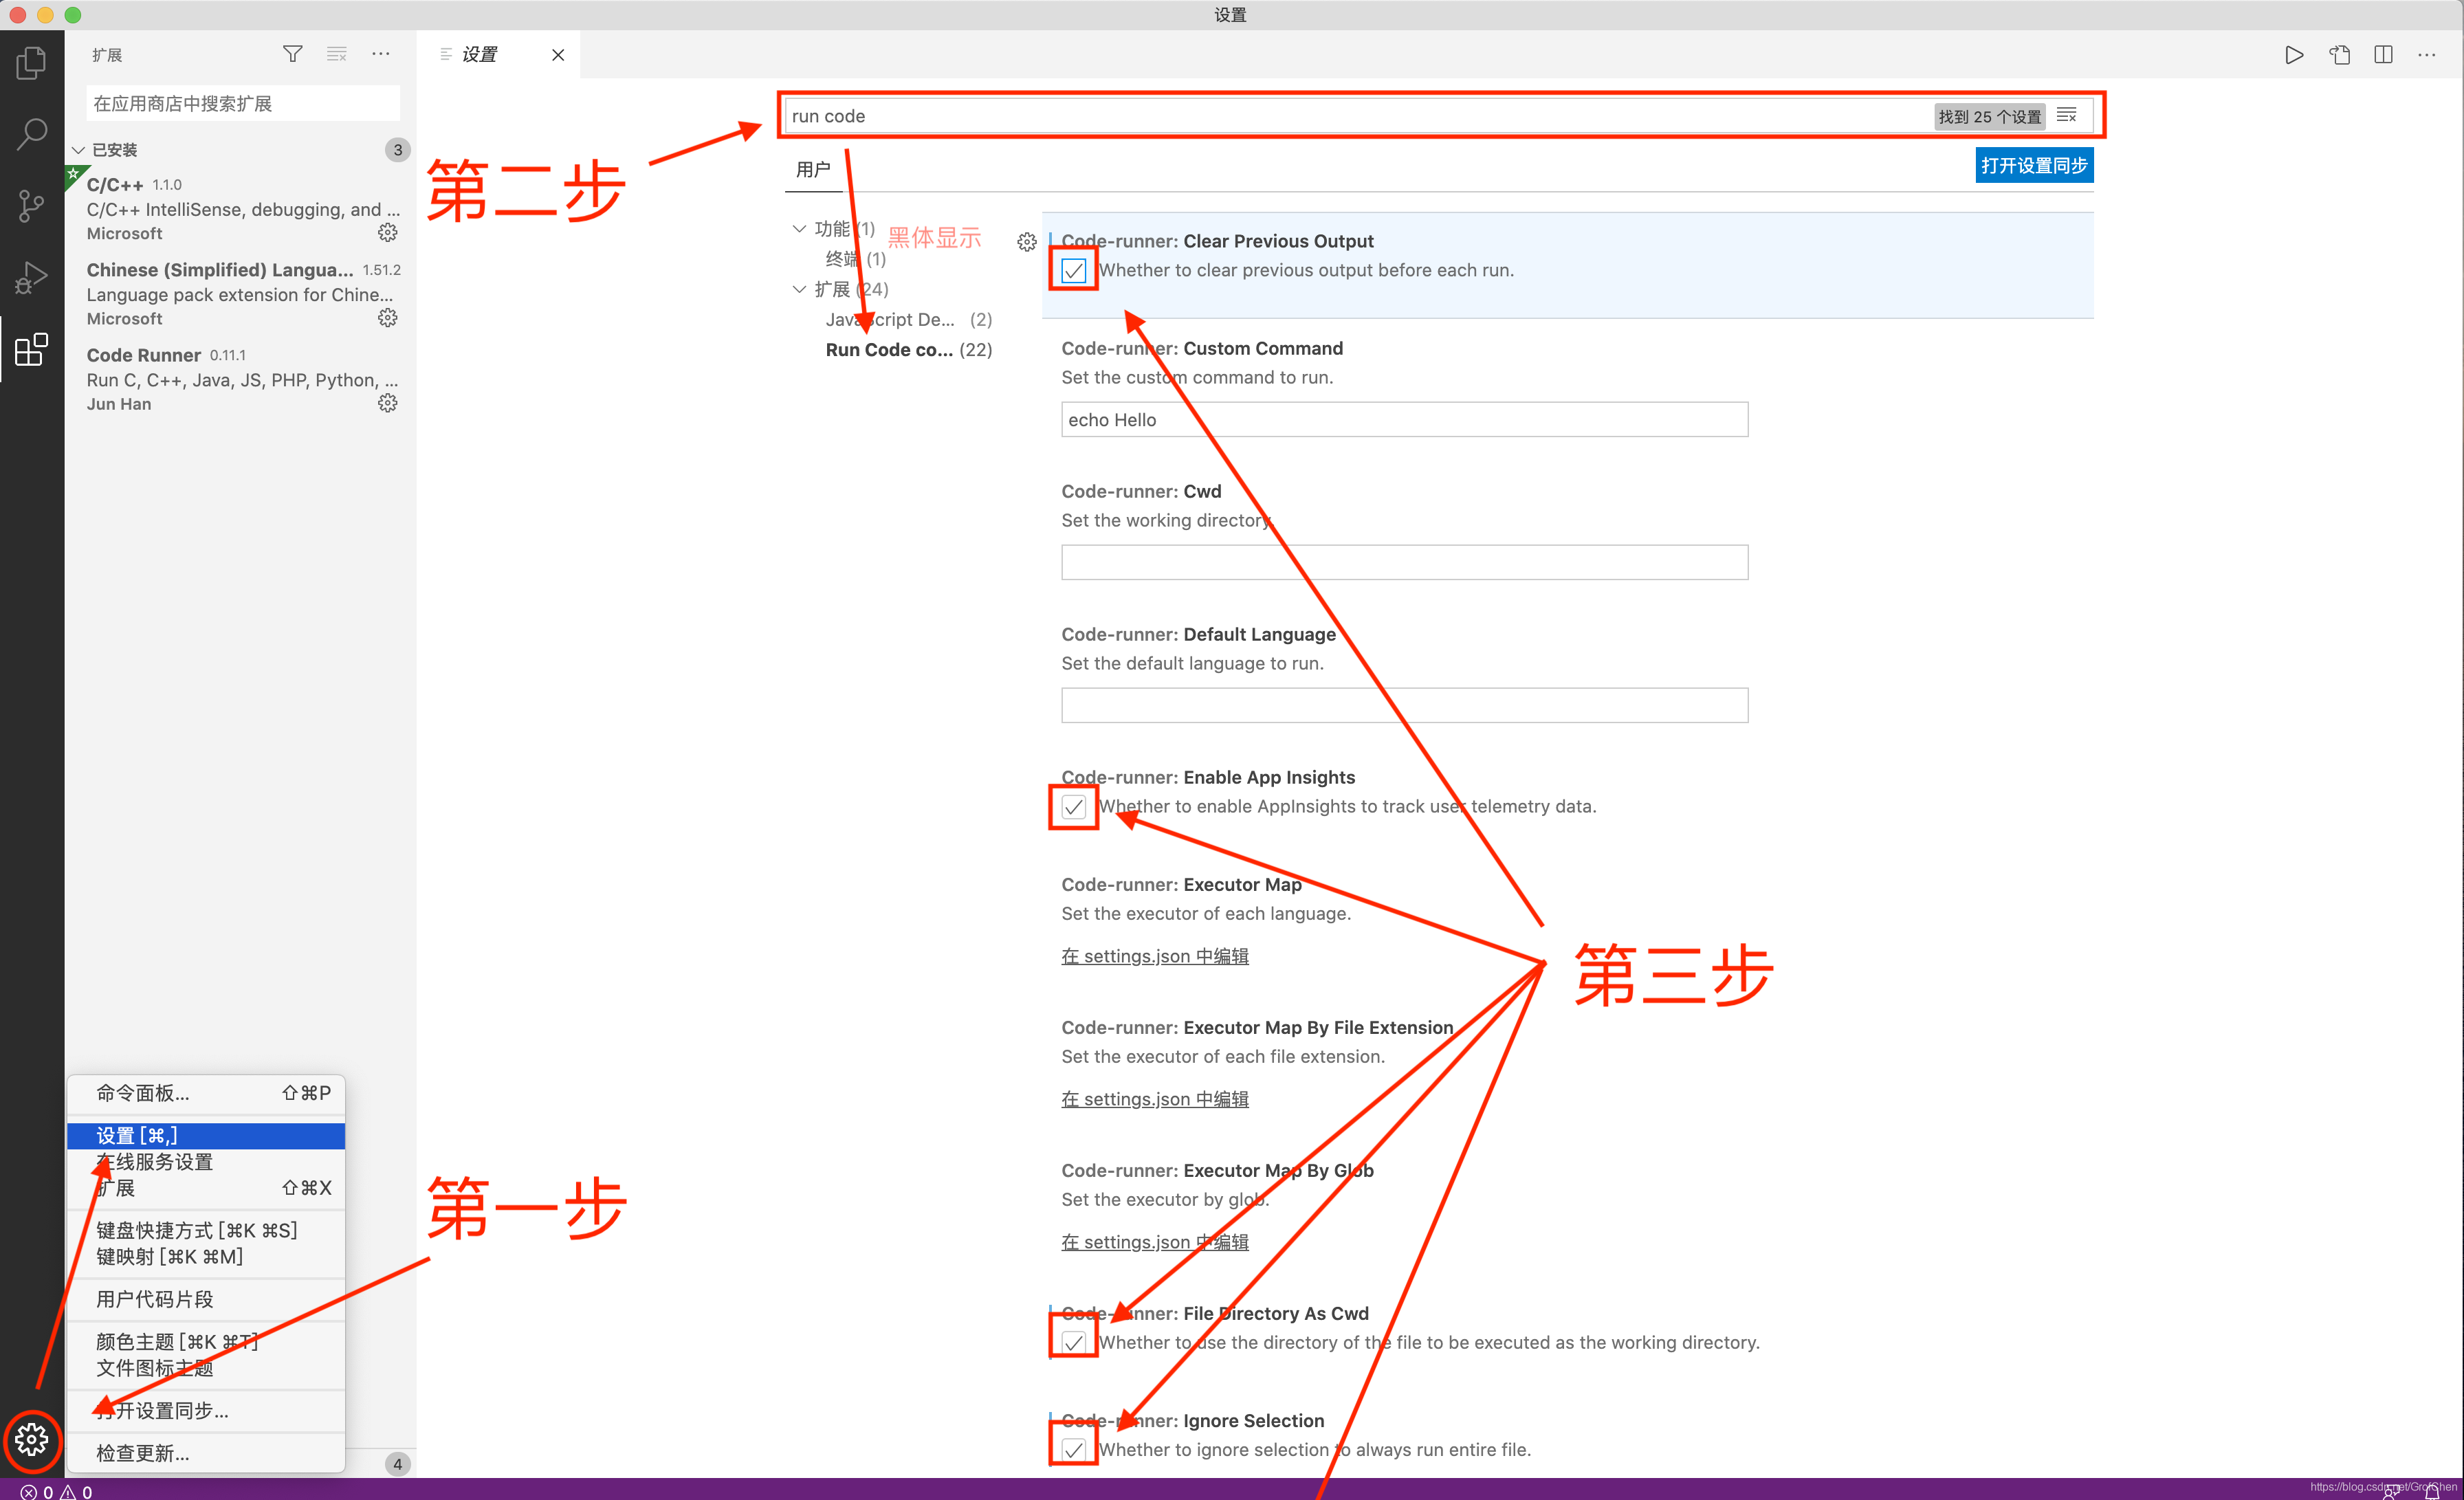Focus the extensions marketplace search box
2464x1500 pixels.
point(243,104)
